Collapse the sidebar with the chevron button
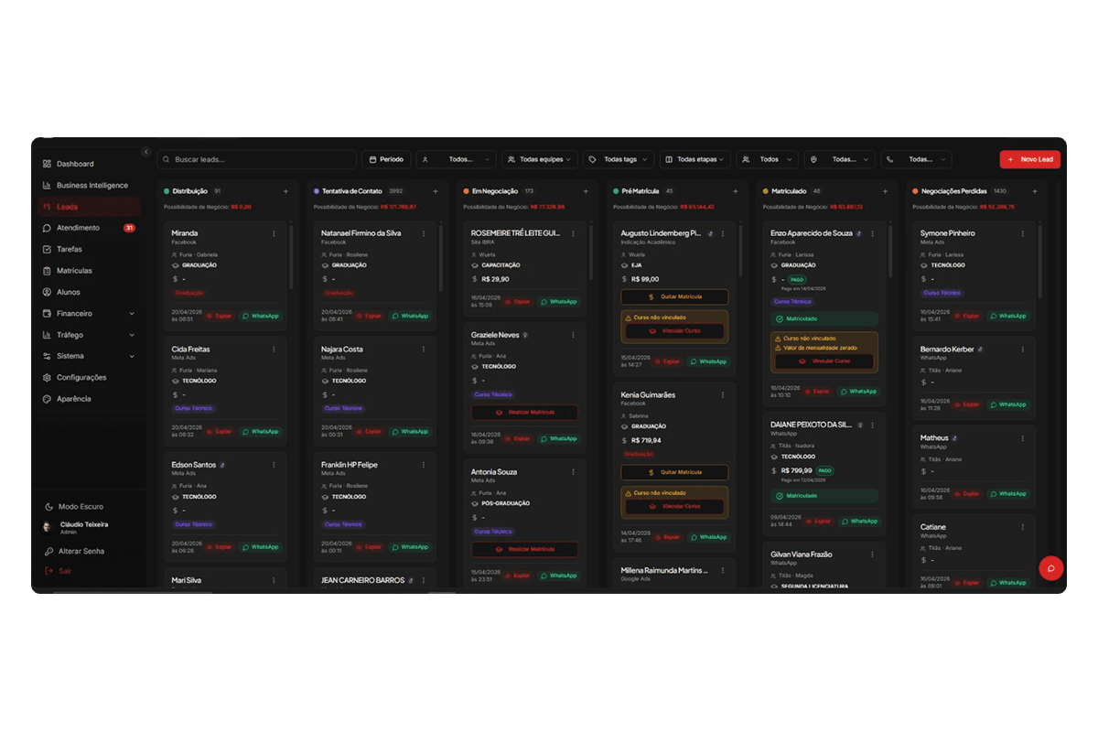The width and height of the screenshot is (1098, 732). (x=146, y=151)
